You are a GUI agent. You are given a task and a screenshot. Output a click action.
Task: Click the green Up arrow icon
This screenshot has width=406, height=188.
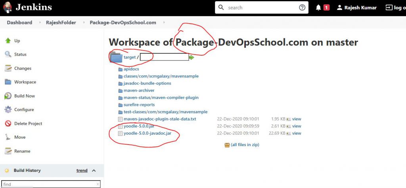click(8, 41)
